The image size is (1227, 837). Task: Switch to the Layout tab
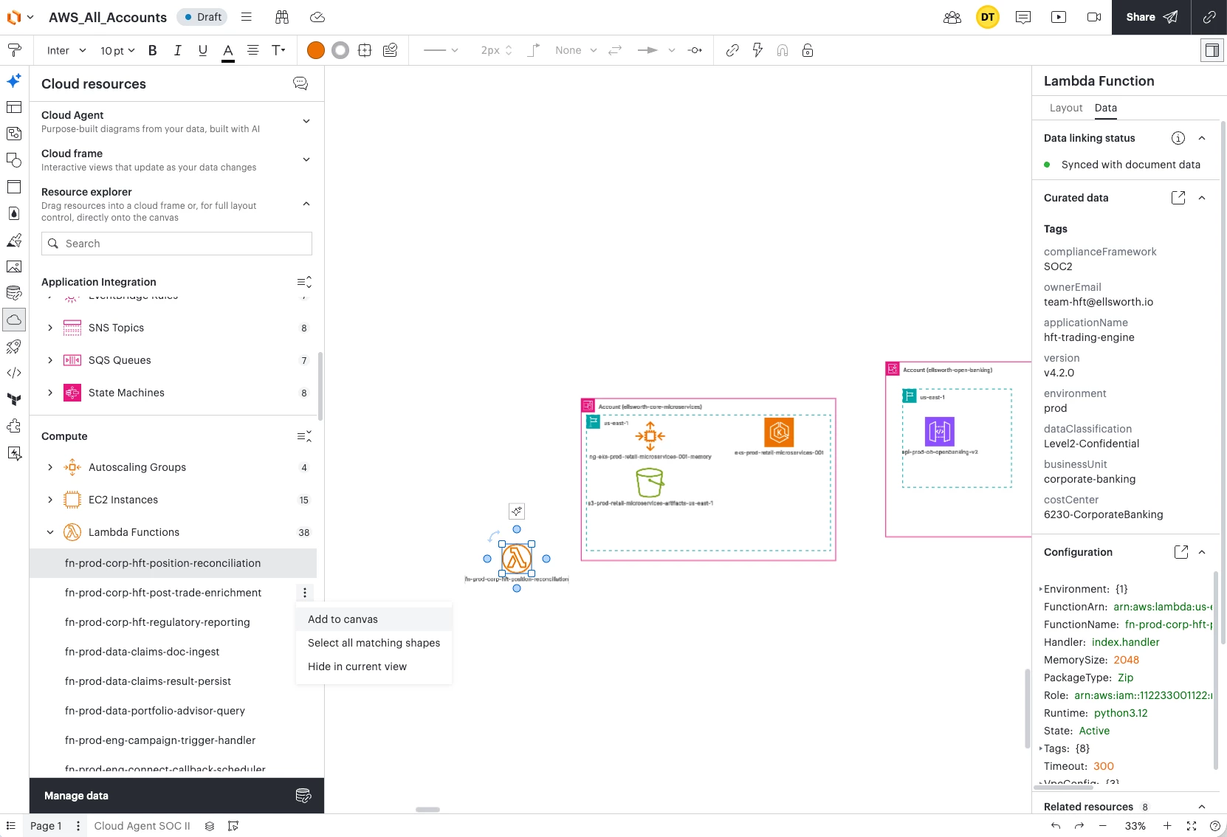[x=1066, y=108]
